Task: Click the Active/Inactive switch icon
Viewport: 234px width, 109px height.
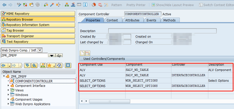Action: point(25,5)
